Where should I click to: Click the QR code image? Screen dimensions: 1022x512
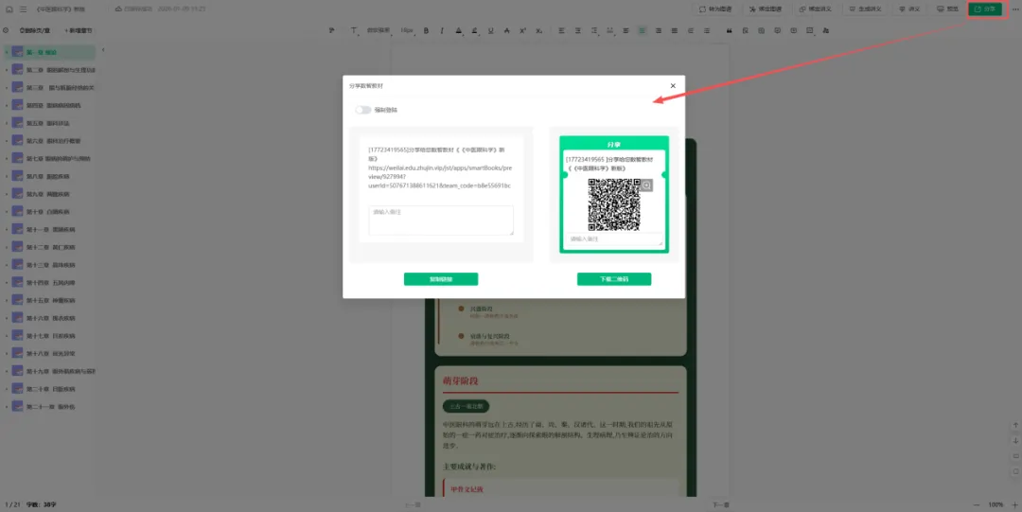pos(614,204)
